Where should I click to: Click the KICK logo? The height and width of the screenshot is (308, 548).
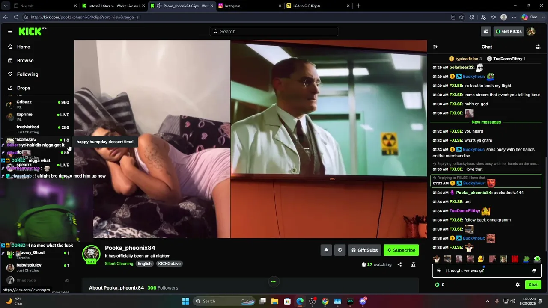click(32, 31)
